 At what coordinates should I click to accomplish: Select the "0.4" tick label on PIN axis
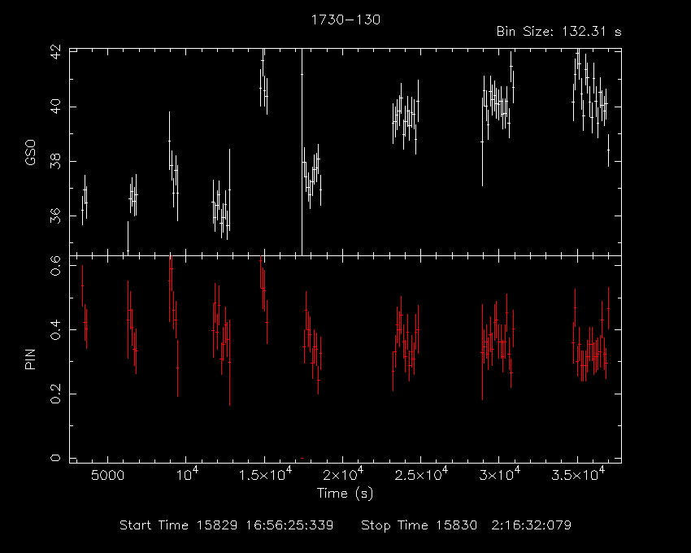click(55, 329)
